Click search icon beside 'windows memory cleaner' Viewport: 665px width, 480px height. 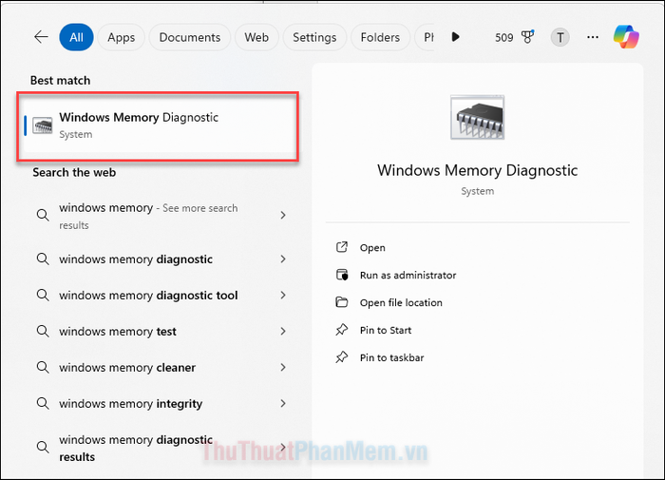[x=43, y=367]
